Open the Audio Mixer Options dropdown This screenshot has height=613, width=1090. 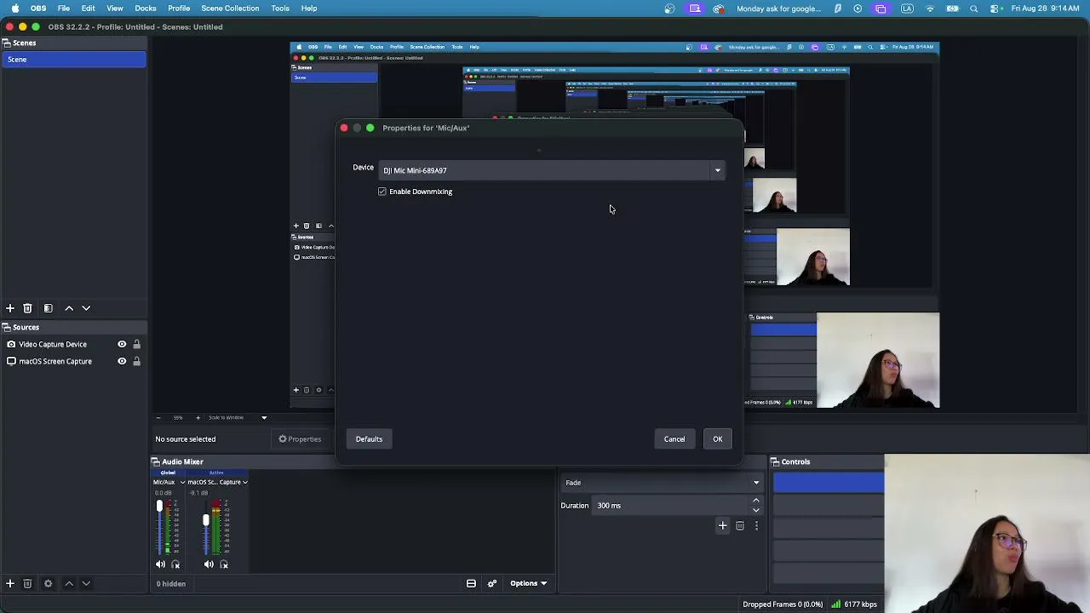coord(528,583)
